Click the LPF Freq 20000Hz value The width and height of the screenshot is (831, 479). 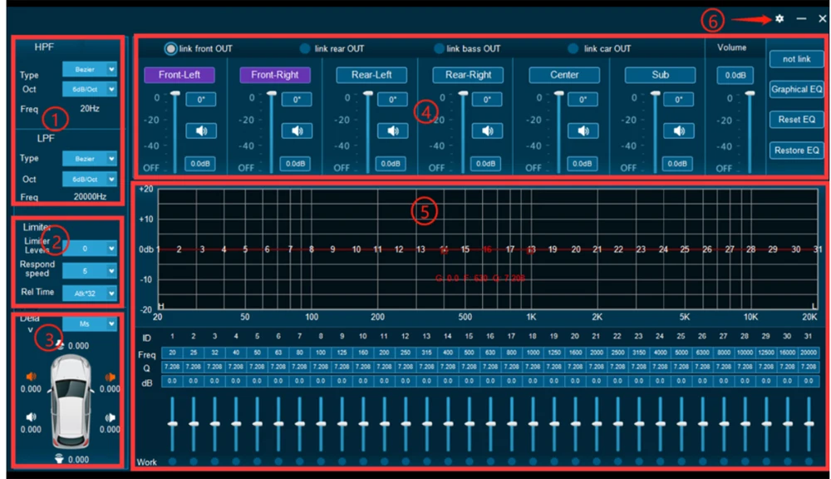90,197
